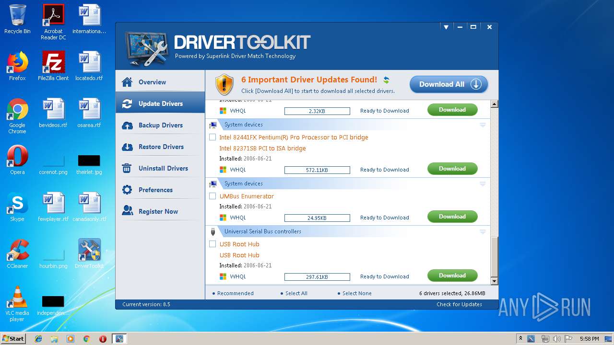This screenshot has width=614, height=345.
Task: Click the driver list scrollbar down arrow
Action: [494, 281]
